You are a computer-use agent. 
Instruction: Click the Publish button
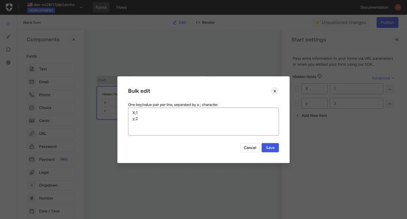point(387,22)
